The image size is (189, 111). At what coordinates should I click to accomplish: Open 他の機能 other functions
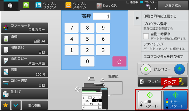click(35, 105)
